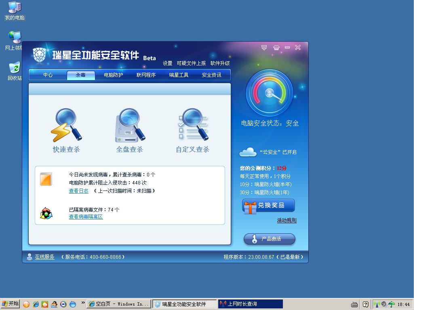Screen dimensions: 430x310
Task: Click the Rising lion shield logo
Action: 39,55
